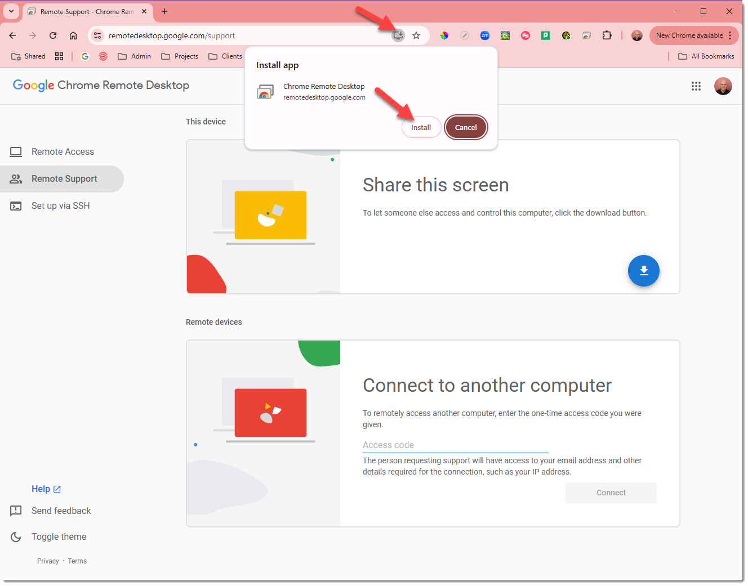Select Set up via SSH
This screenshot has width=748, height=586.
click(62, 206)
